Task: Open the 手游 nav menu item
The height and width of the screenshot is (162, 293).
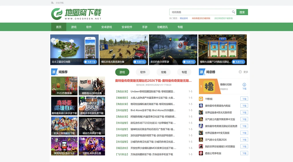Action: point(145,27)
